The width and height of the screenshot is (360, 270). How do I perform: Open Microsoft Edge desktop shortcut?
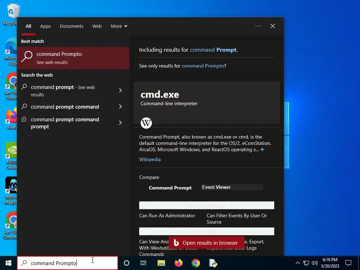[x=11, y=52]
